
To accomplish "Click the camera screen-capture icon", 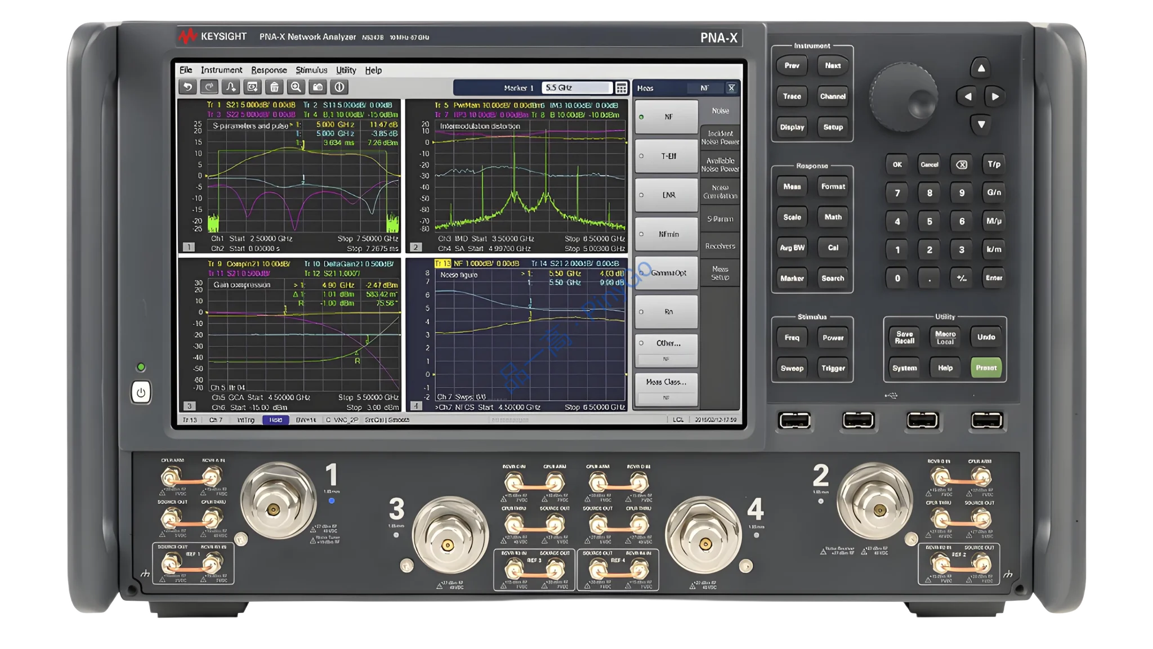I will point(318,87).
